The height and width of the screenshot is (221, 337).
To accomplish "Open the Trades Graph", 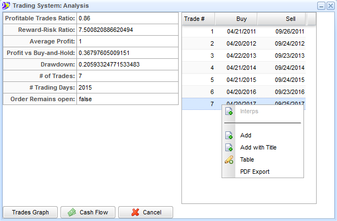I will click(30, 212).
